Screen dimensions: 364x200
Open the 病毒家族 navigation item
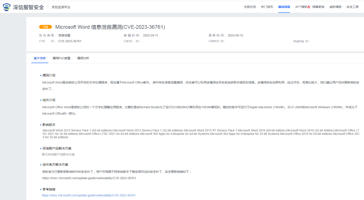[318, 7]
